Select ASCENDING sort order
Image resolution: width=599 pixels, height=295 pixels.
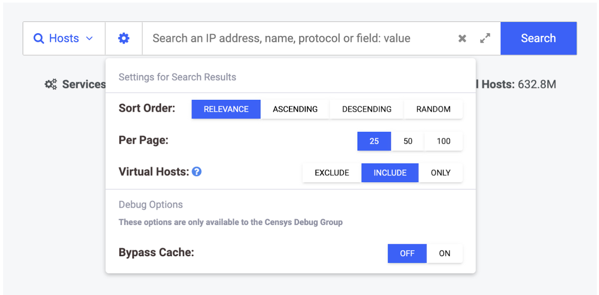pyautogui.click(x=295, y=109)
